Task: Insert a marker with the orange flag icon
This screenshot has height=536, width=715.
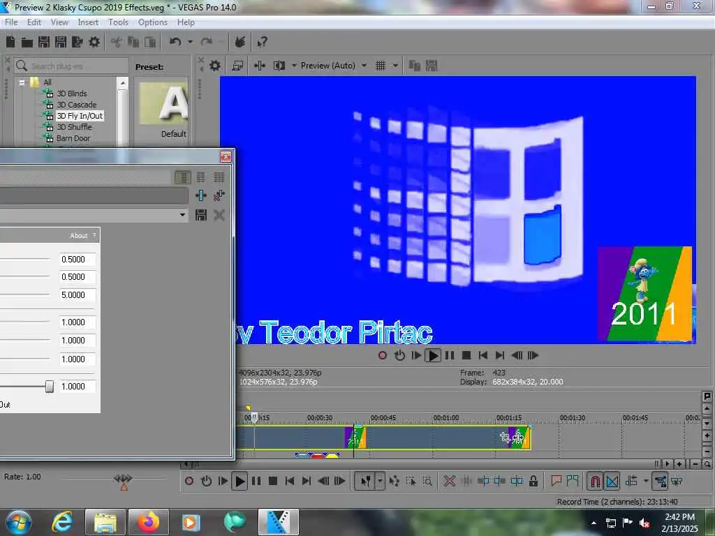Action: click(x=556, y=480)
